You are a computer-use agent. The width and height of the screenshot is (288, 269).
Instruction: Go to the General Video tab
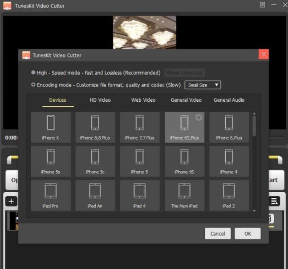point(186,100)
